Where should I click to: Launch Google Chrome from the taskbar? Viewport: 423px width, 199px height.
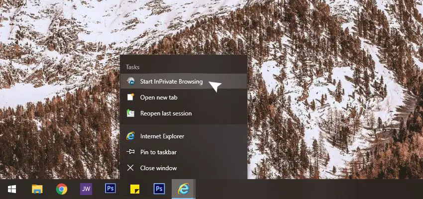click(x=62, y=189)
